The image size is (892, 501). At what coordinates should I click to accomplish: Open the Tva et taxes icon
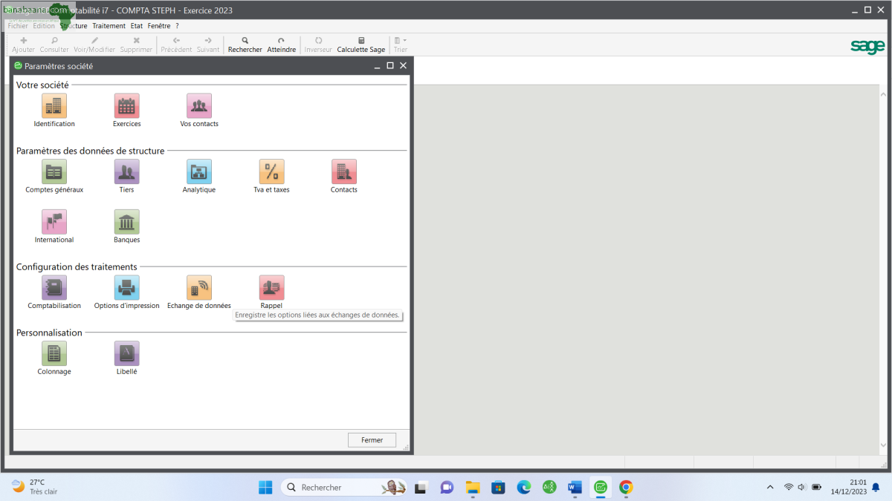(x=271, y=171)
